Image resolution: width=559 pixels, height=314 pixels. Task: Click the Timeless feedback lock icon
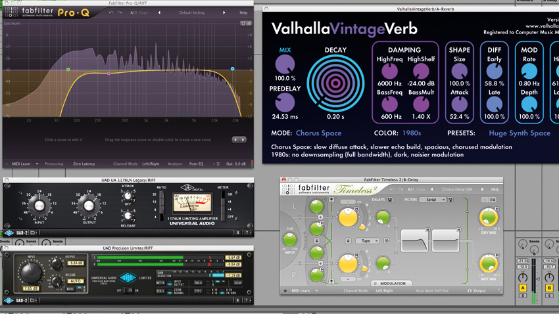tap(316, 241)
